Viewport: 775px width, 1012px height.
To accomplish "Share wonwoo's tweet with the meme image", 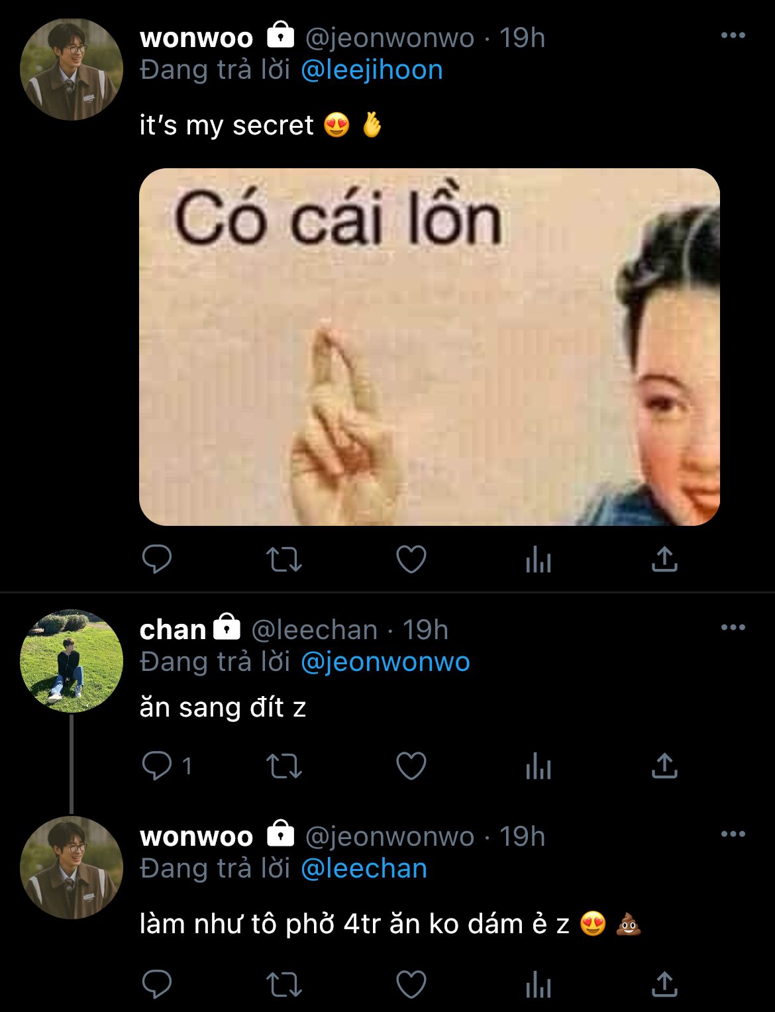I will click(664, 559).
